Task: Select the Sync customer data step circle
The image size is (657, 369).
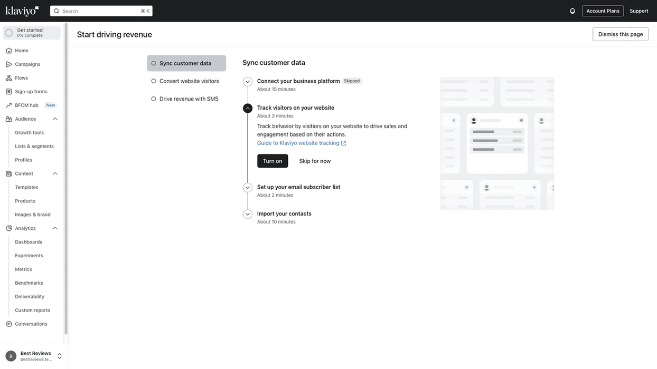Action: [x=153, y=62]
